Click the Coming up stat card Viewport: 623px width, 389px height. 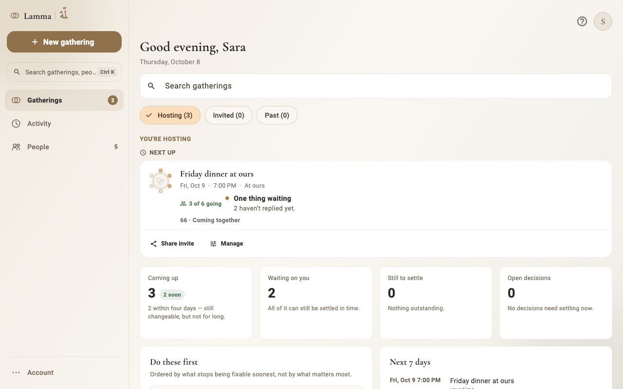pos(196,302)
